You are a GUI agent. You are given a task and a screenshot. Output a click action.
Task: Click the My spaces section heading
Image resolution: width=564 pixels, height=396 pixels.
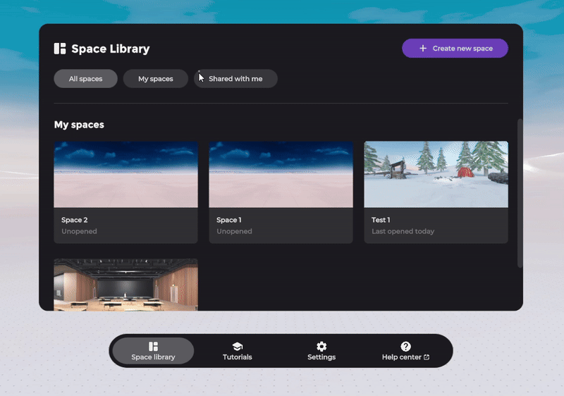click(79, 125)
